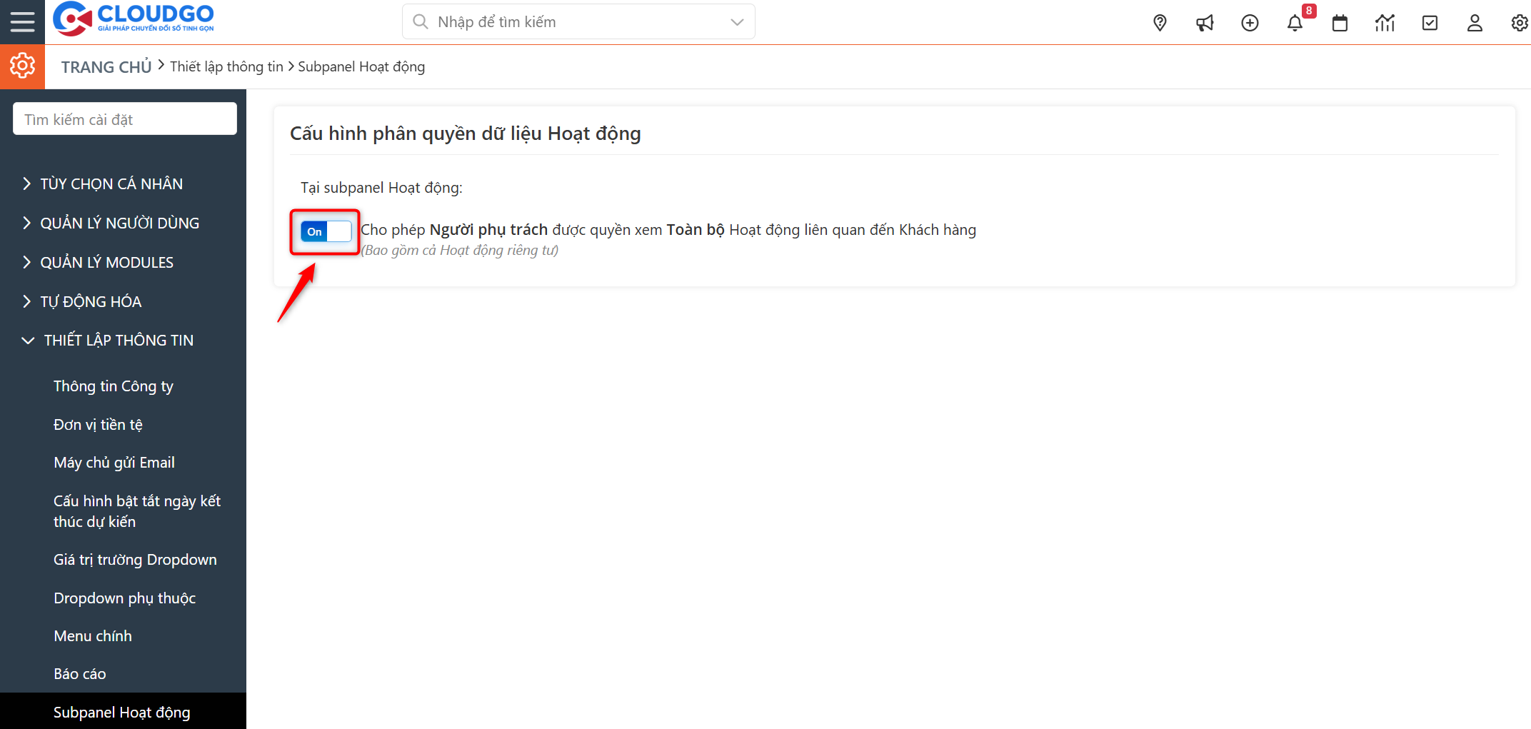Viewport: 1531px width, 729px height.
Task: Open the notifications bell with 8 alerts
Action: (1295, 23)
